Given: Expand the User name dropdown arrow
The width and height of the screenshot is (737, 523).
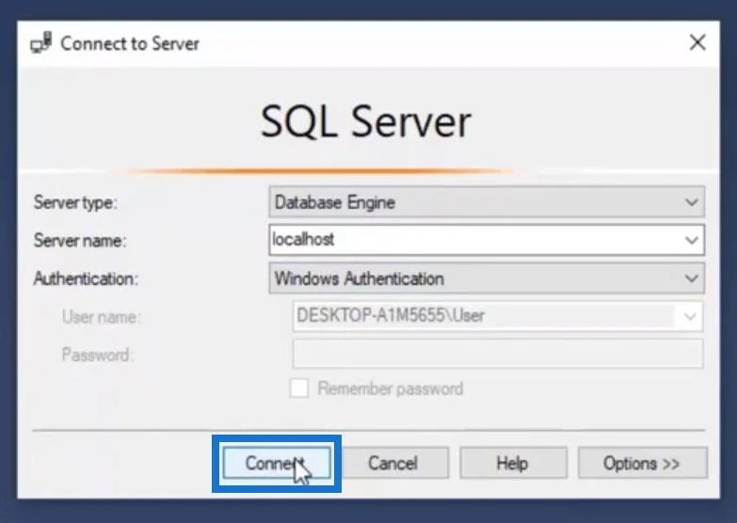Looking at the screenshot, I should pyautogui.click(x=690, y=316).
